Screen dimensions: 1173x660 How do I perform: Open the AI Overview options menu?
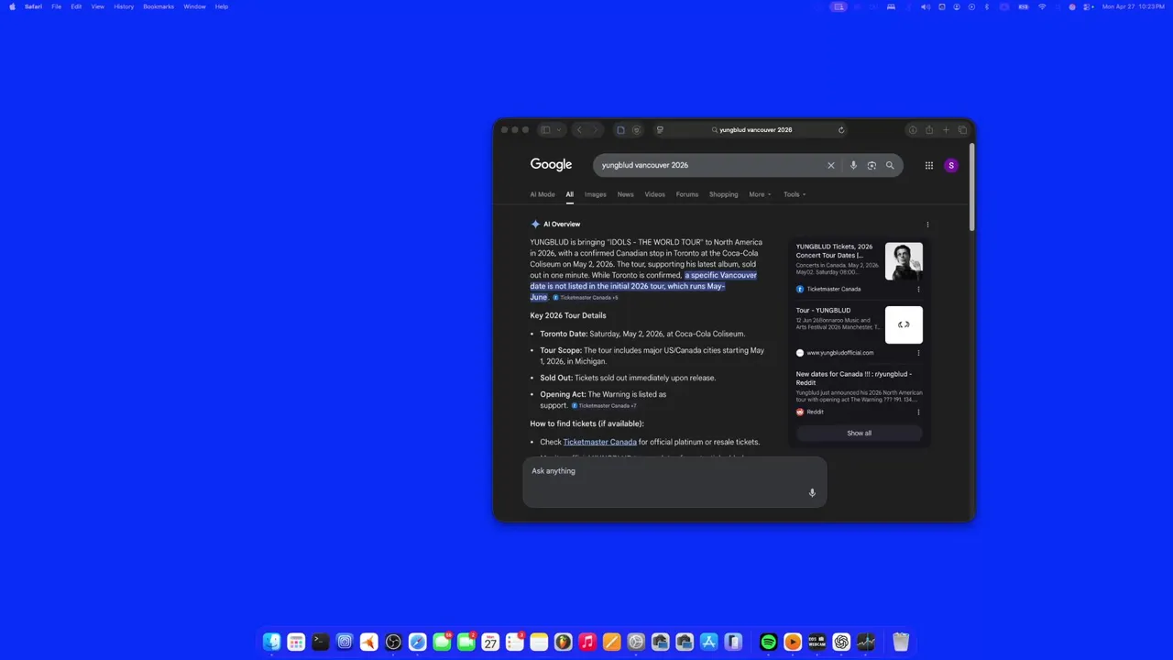[x=927, y=225]
